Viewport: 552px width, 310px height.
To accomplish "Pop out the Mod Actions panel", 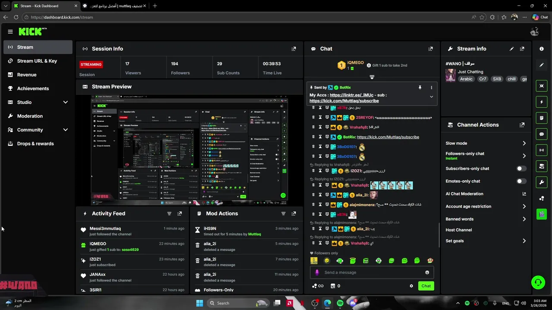I will pyautogui.click(x=294, y=214).
